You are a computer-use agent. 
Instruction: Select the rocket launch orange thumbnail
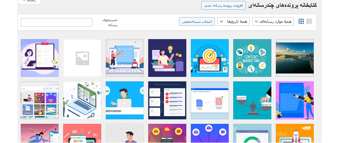tap(295, 133)
